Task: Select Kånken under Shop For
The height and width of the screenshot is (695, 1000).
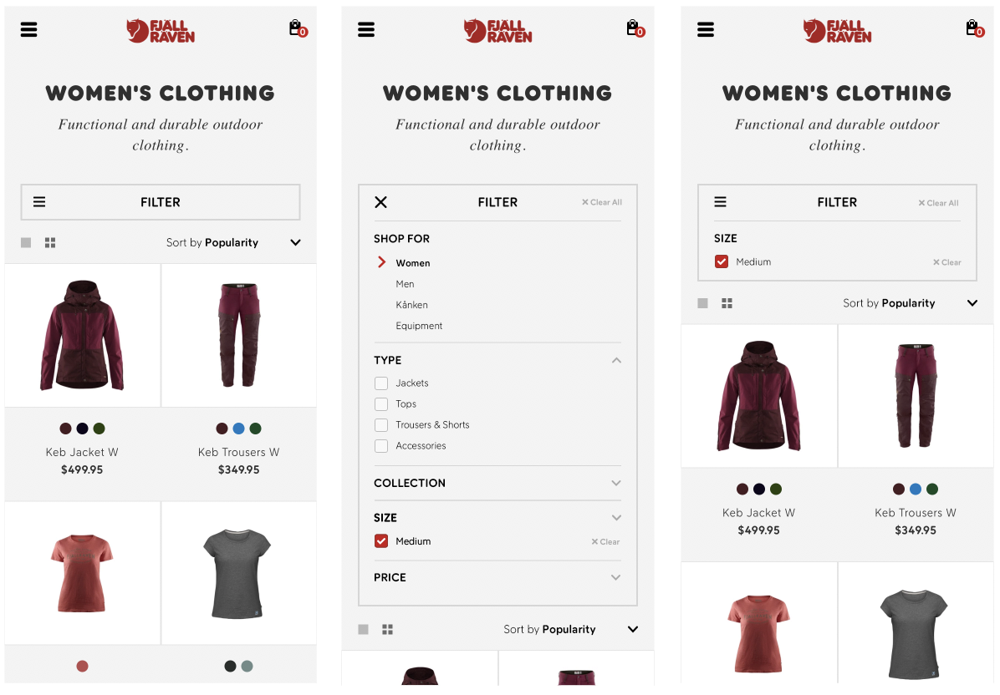Action: 412,305
